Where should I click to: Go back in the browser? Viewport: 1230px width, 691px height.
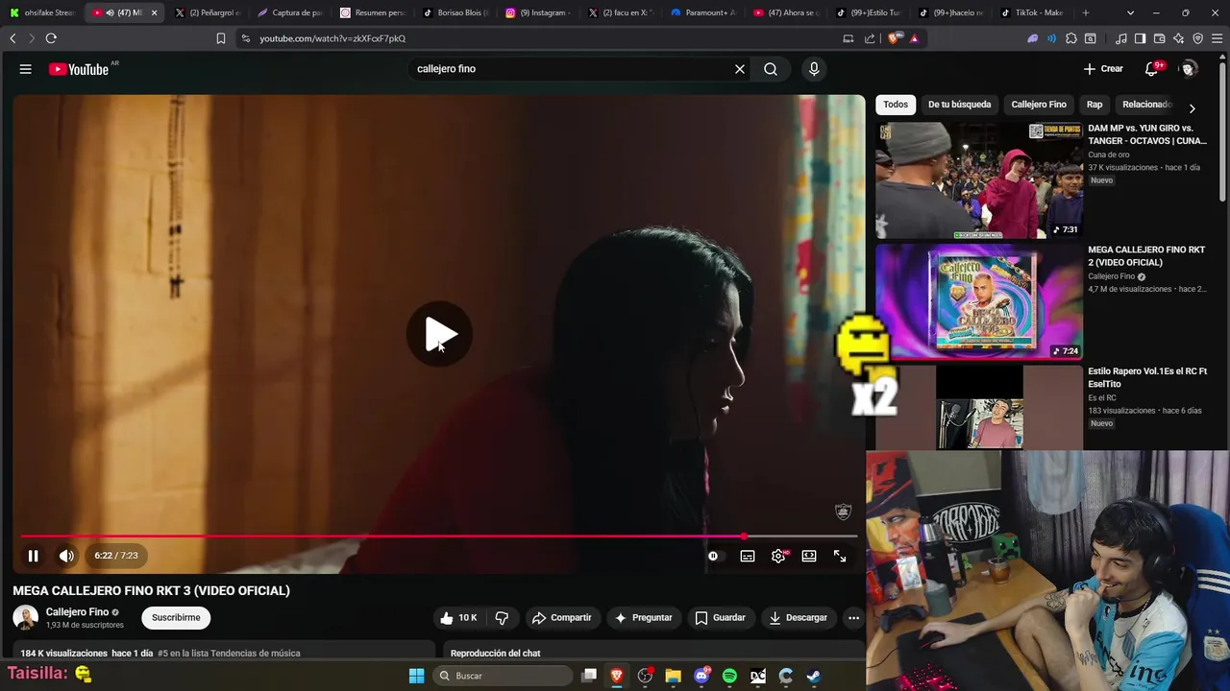point(12,38)
